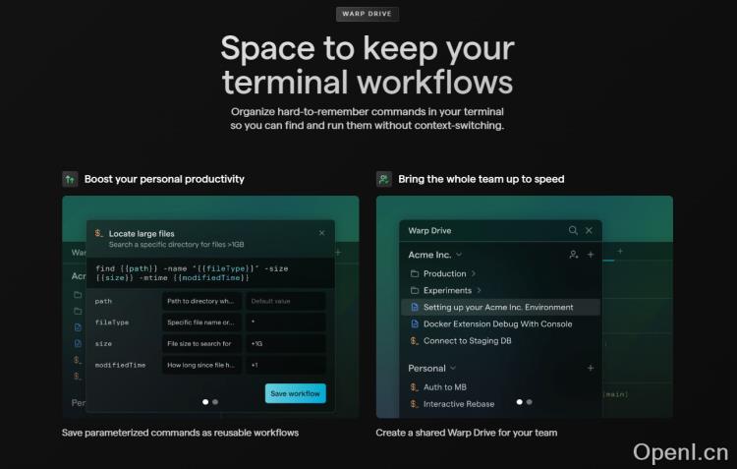
Task: Click the path Default value input field
Action: (285, 301)
